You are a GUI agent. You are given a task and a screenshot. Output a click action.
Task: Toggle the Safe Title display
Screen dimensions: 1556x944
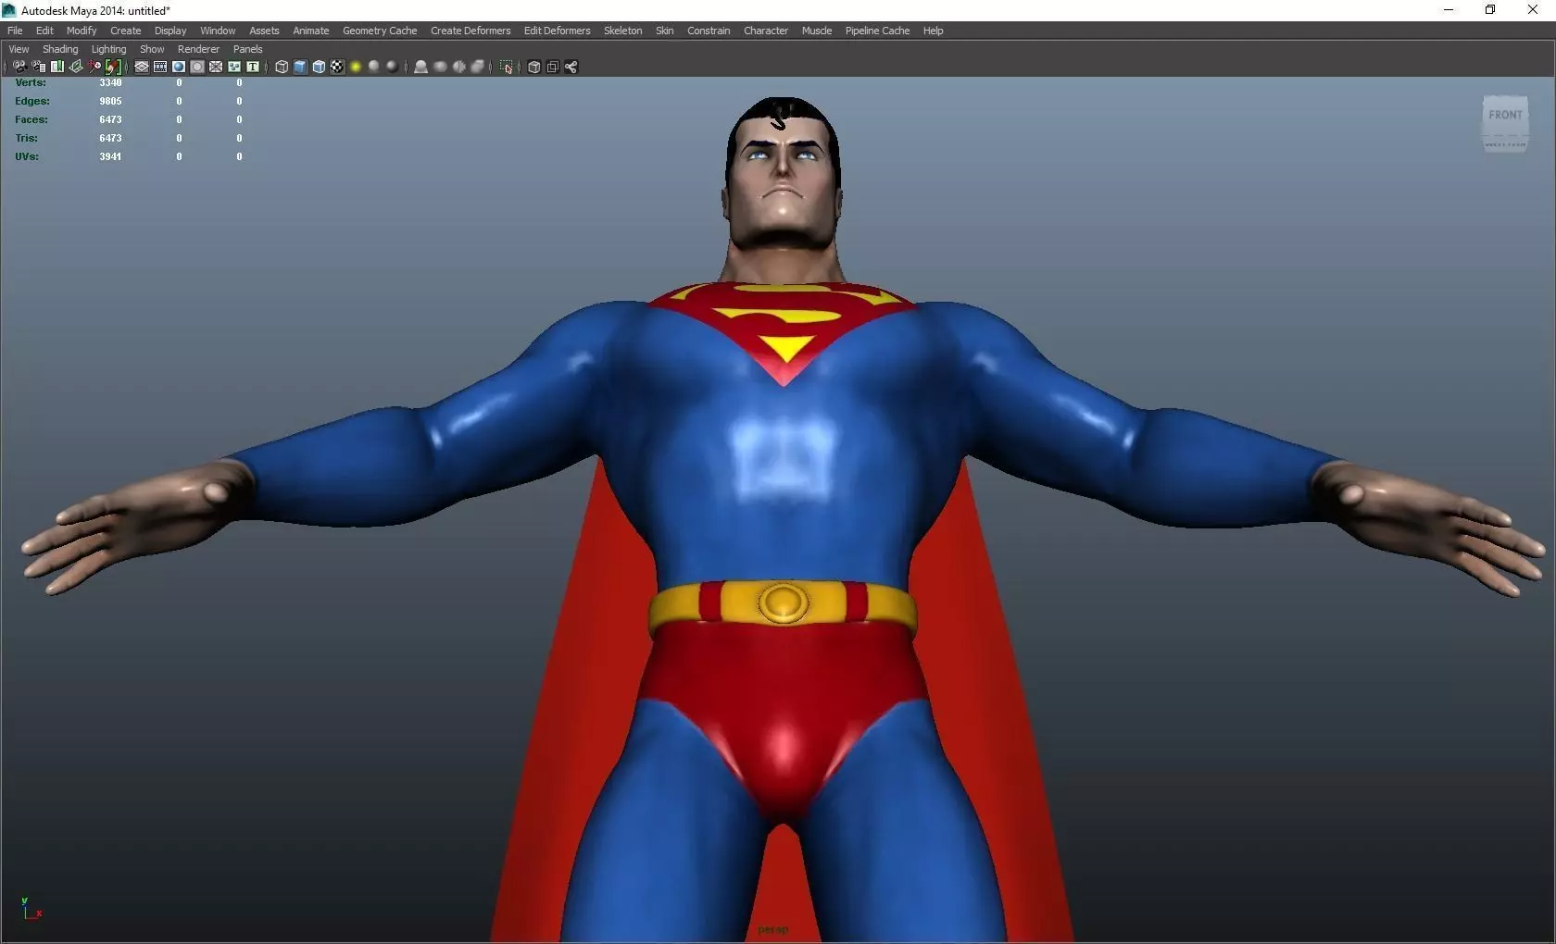[252, 67]
